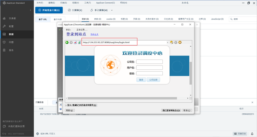Click the 公司注册 button
The height and width of the screenshot is (137, 257).
click(x=153, y=80)
